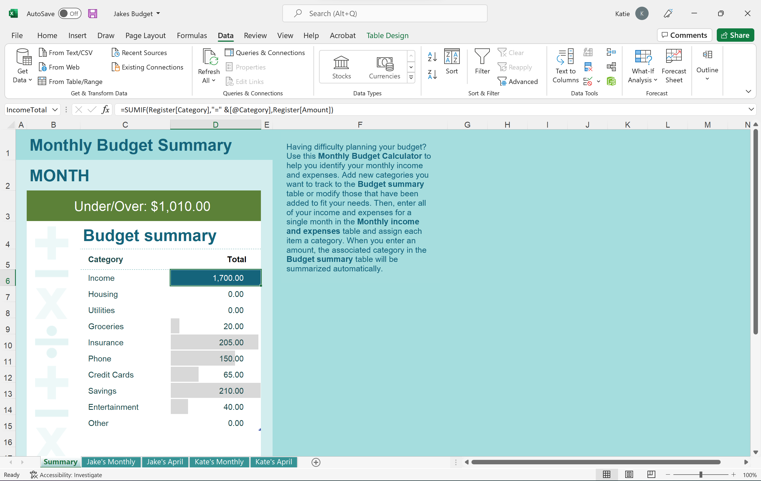Open the Comments pane
The width and height of the screenshot is (761, 481).
click(684, 35)
